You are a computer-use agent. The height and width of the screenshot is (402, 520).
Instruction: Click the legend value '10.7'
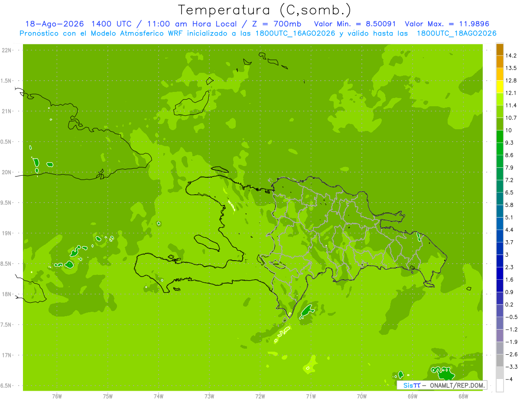[x=510, y=118]
